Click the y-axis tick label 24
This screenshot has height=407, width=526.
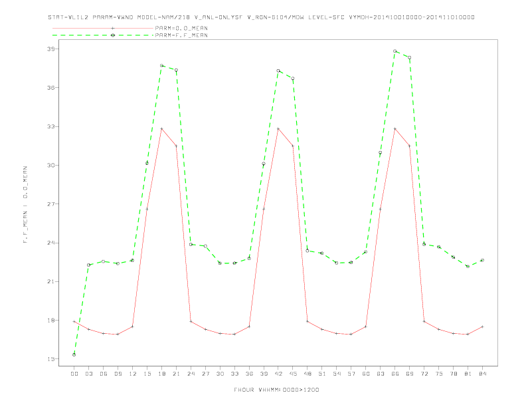[51, 243]
